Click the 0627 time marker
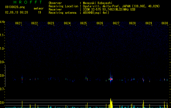The image size is (171, 108). [x=116, y=23]
